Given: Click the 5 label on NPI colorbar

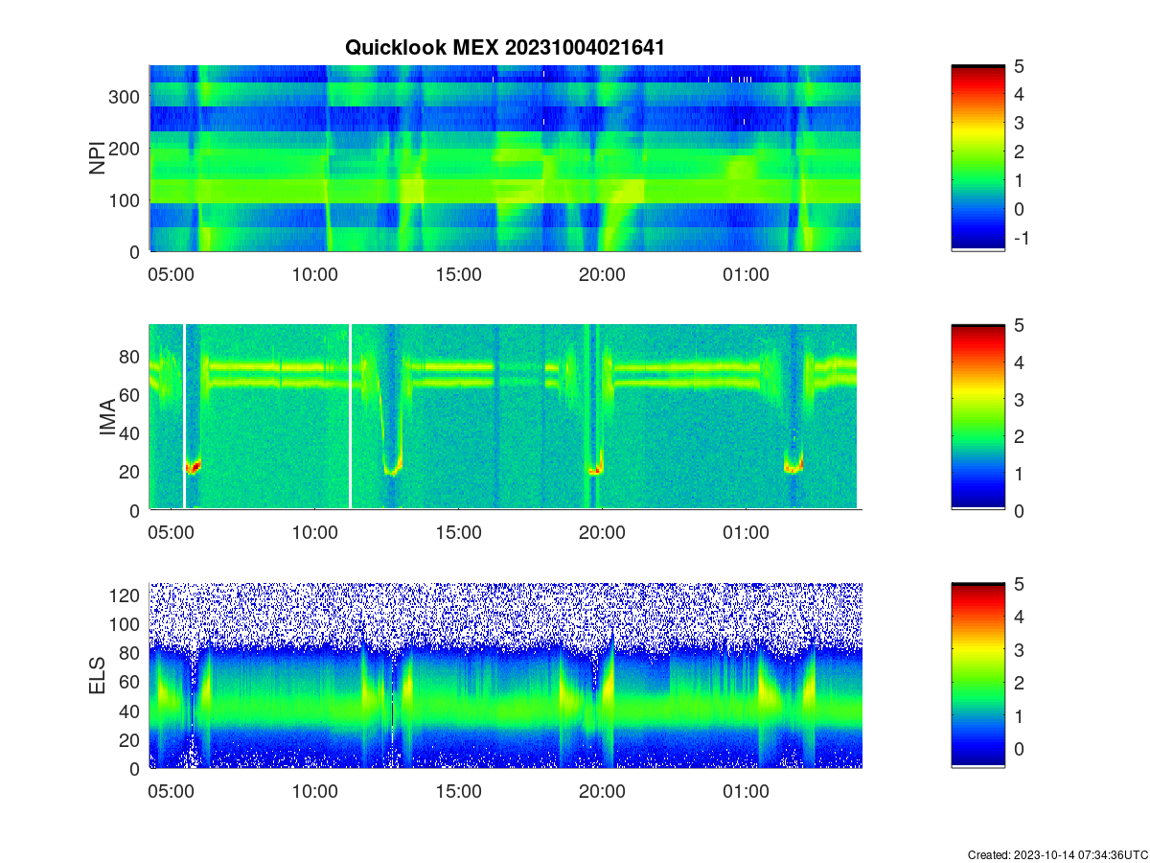Looking at the screenshot, I should (x=1021, y=65).
